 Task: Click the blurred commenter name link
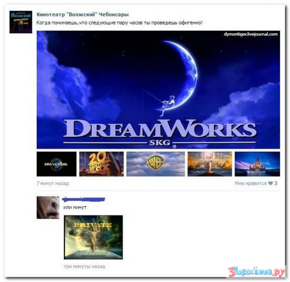(x=84, y=199)
